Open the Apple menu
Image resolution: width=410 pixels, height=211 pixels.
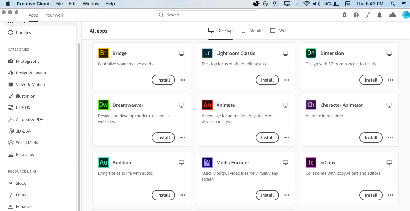click(x=8, y=4)
